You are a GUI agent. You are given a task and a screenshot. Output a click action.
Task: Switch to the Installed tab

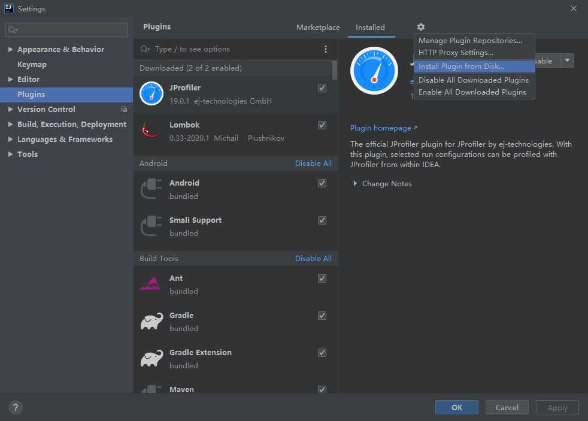[x=370, y=28]
